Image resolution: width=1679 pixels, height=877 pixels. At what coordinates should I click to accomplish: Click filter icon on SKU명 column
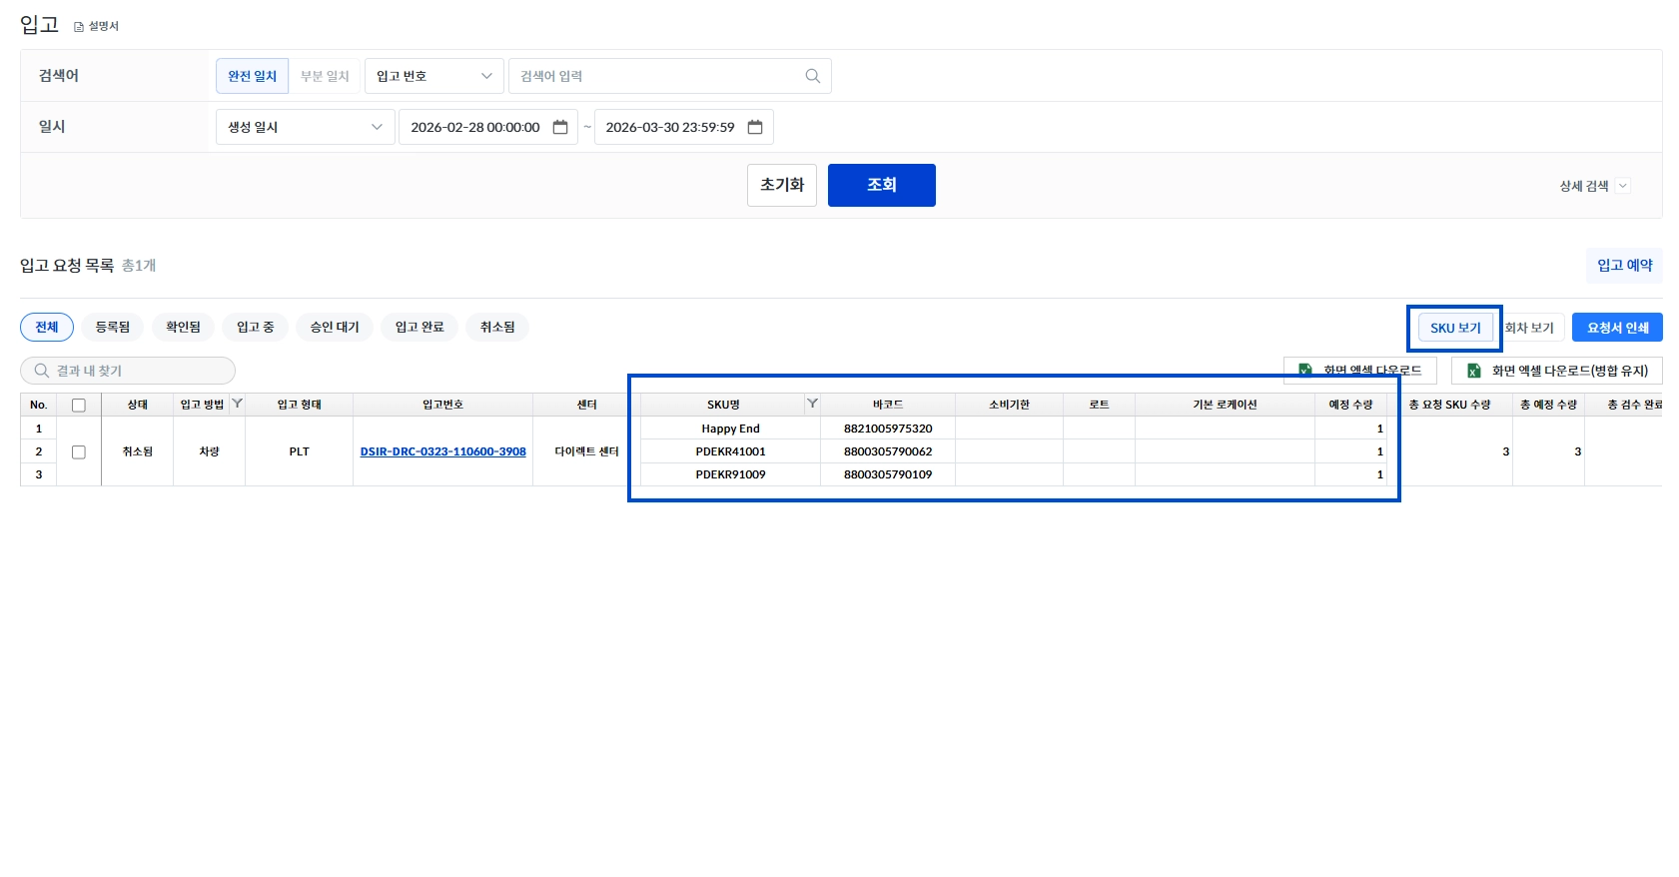click(812, 404)
